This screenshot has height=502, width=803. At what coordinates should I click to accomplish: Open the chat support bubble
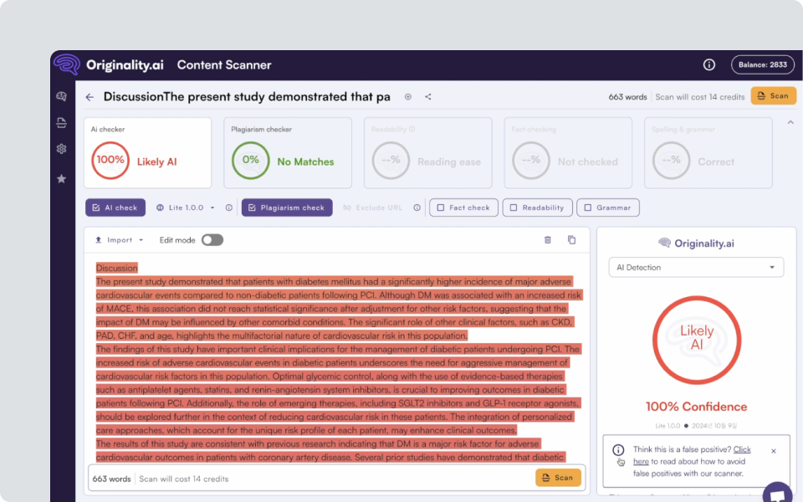777,493
